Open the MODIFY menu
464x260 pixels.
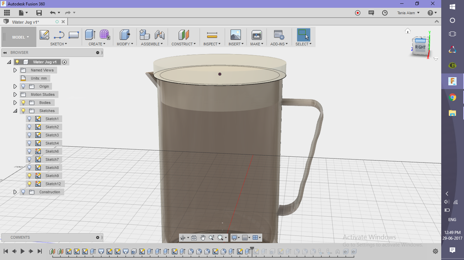(x=125, y=44)
